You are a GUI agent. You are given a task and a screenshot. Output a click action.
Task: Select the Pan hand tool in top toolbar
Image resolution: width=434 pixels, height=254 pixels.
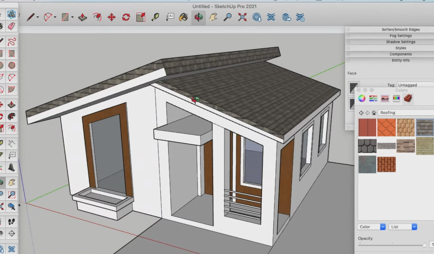(213, 17)
